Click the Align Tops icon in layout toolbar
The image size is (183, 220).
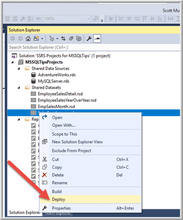pos(144,19)
